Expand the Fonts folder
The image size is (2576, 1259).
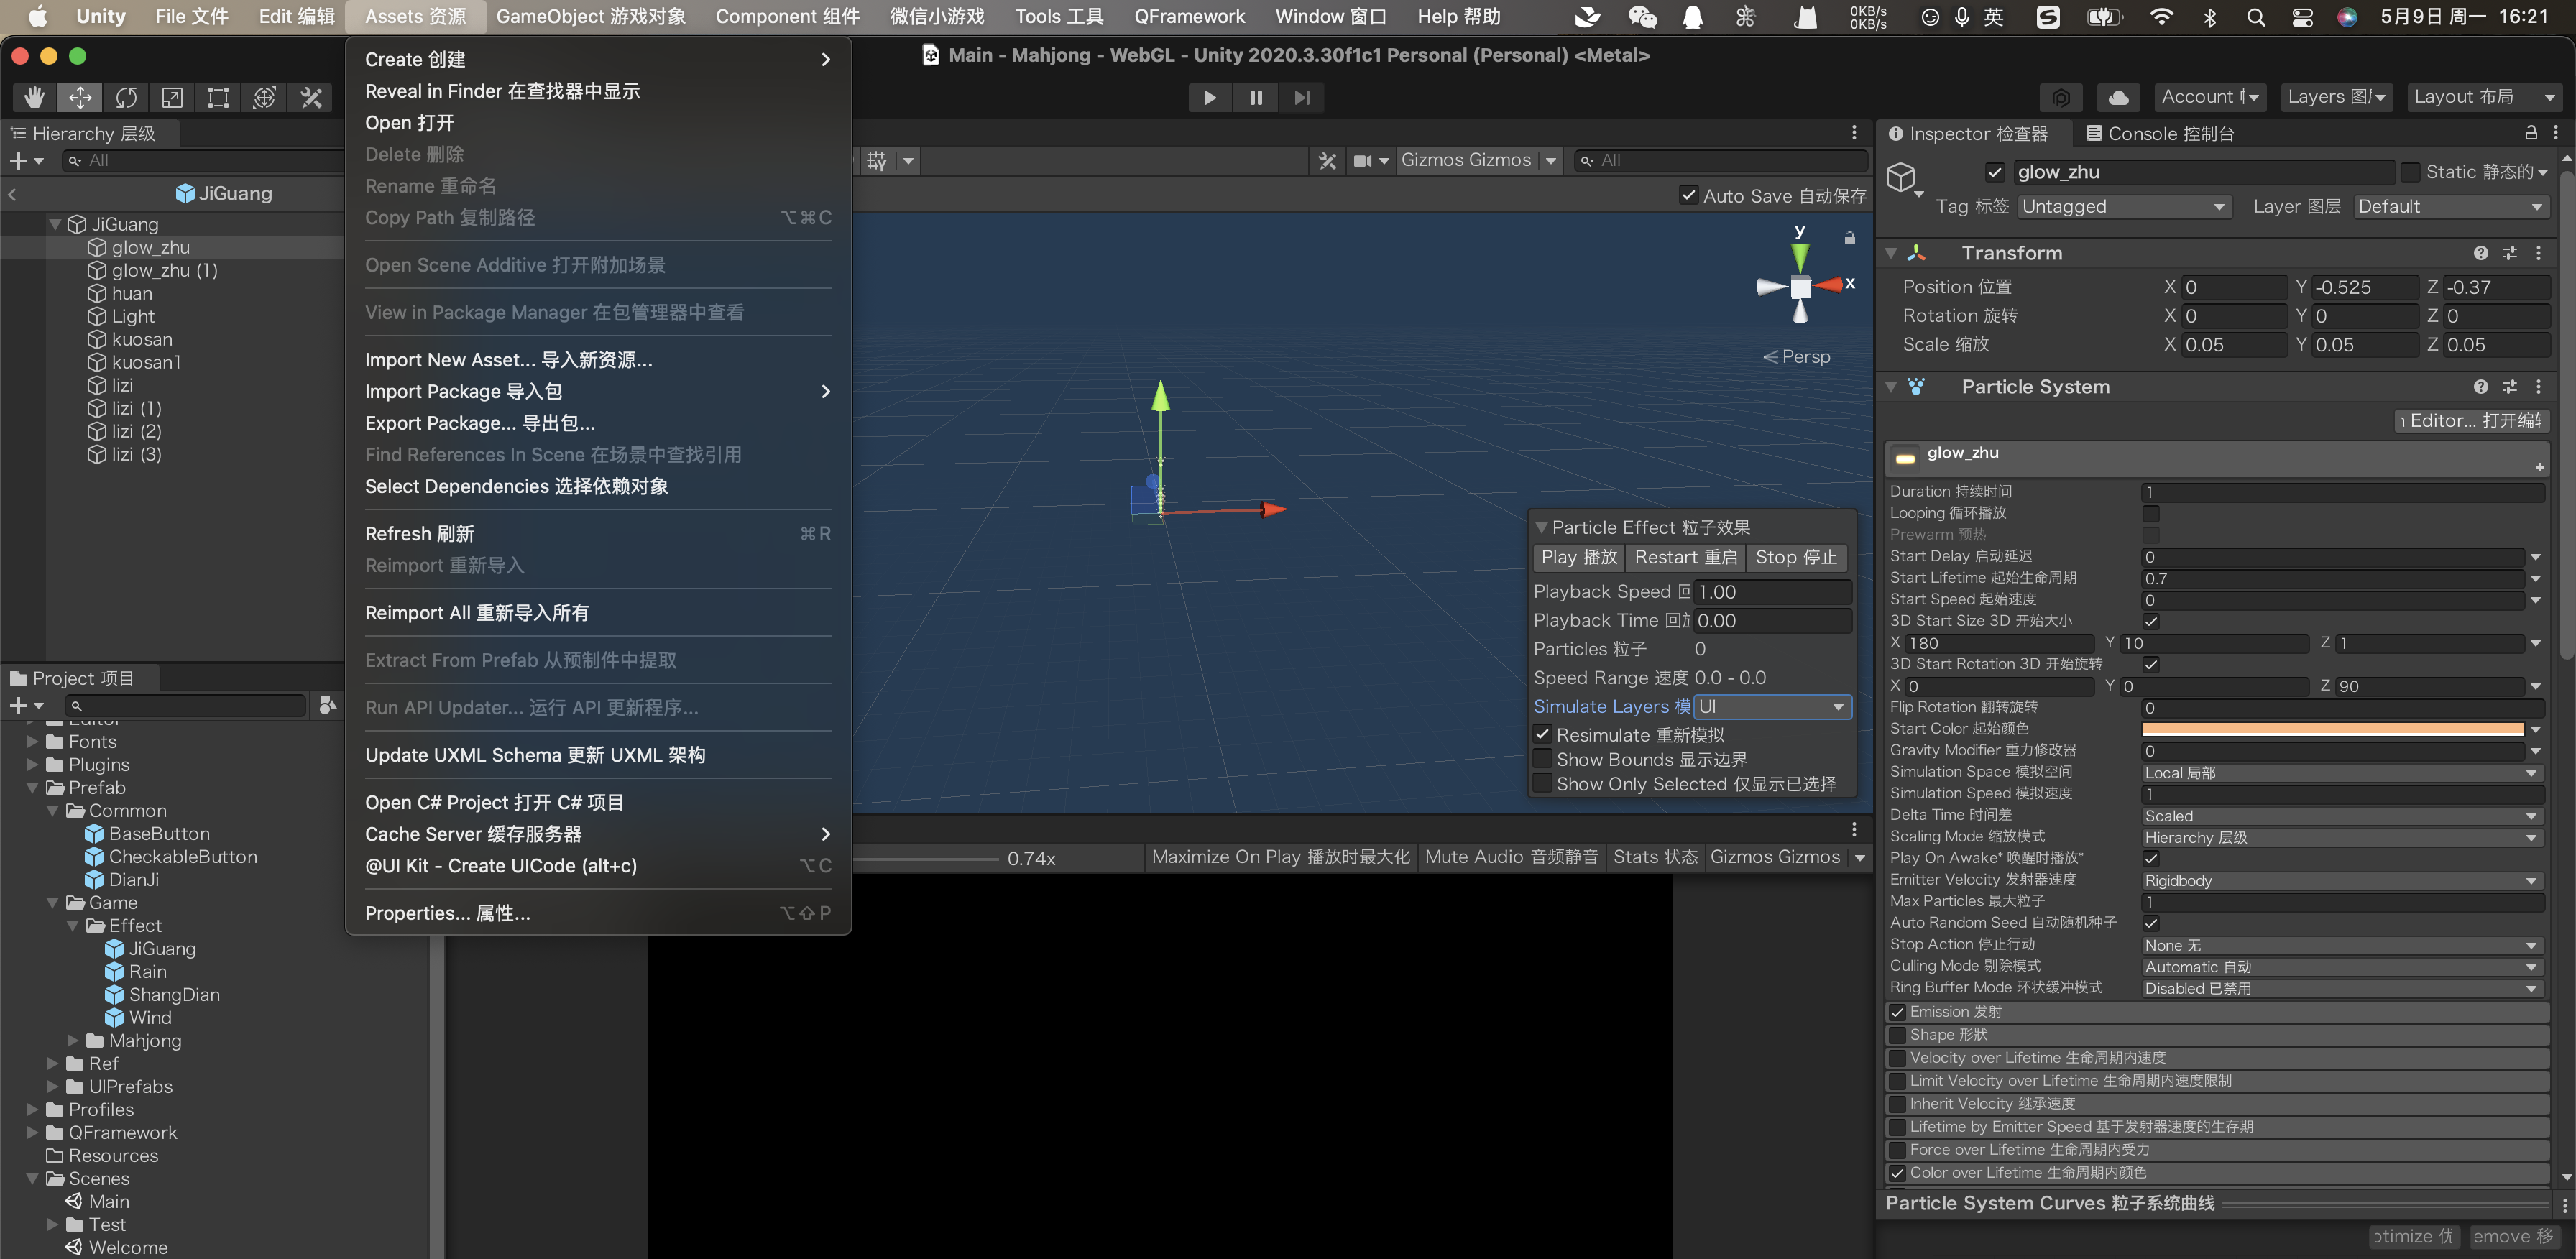pyautogui.click(x=32, y=741)
